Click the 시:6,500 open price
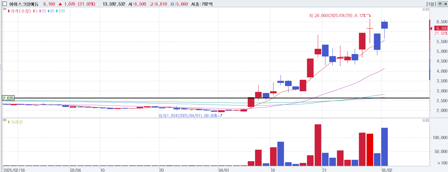 137,4
